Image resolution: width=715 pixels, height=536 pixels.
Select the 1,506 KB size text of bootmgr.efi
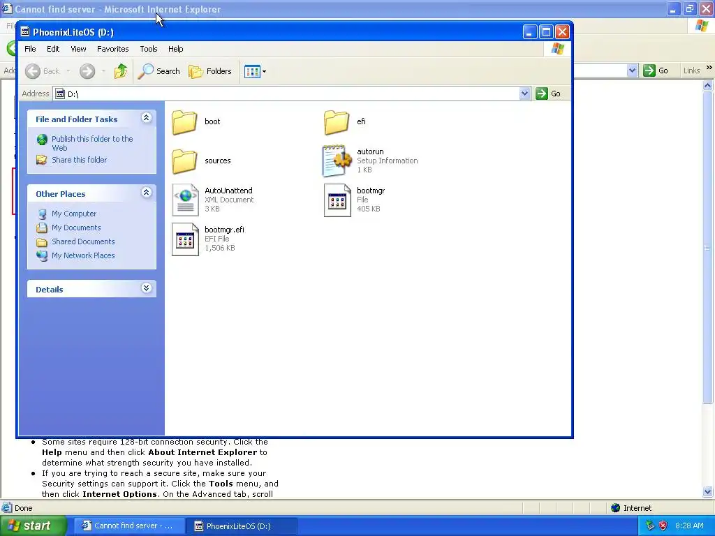point(220,248)
